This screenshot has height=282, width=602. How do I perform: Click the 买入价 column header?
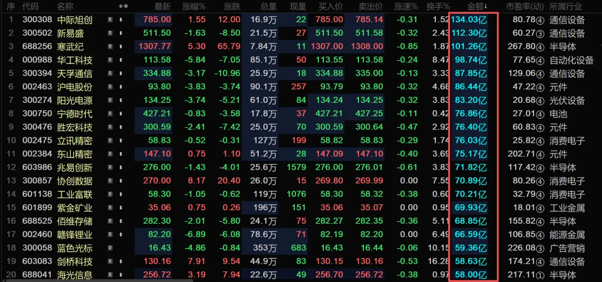click(x=331, y=7)
